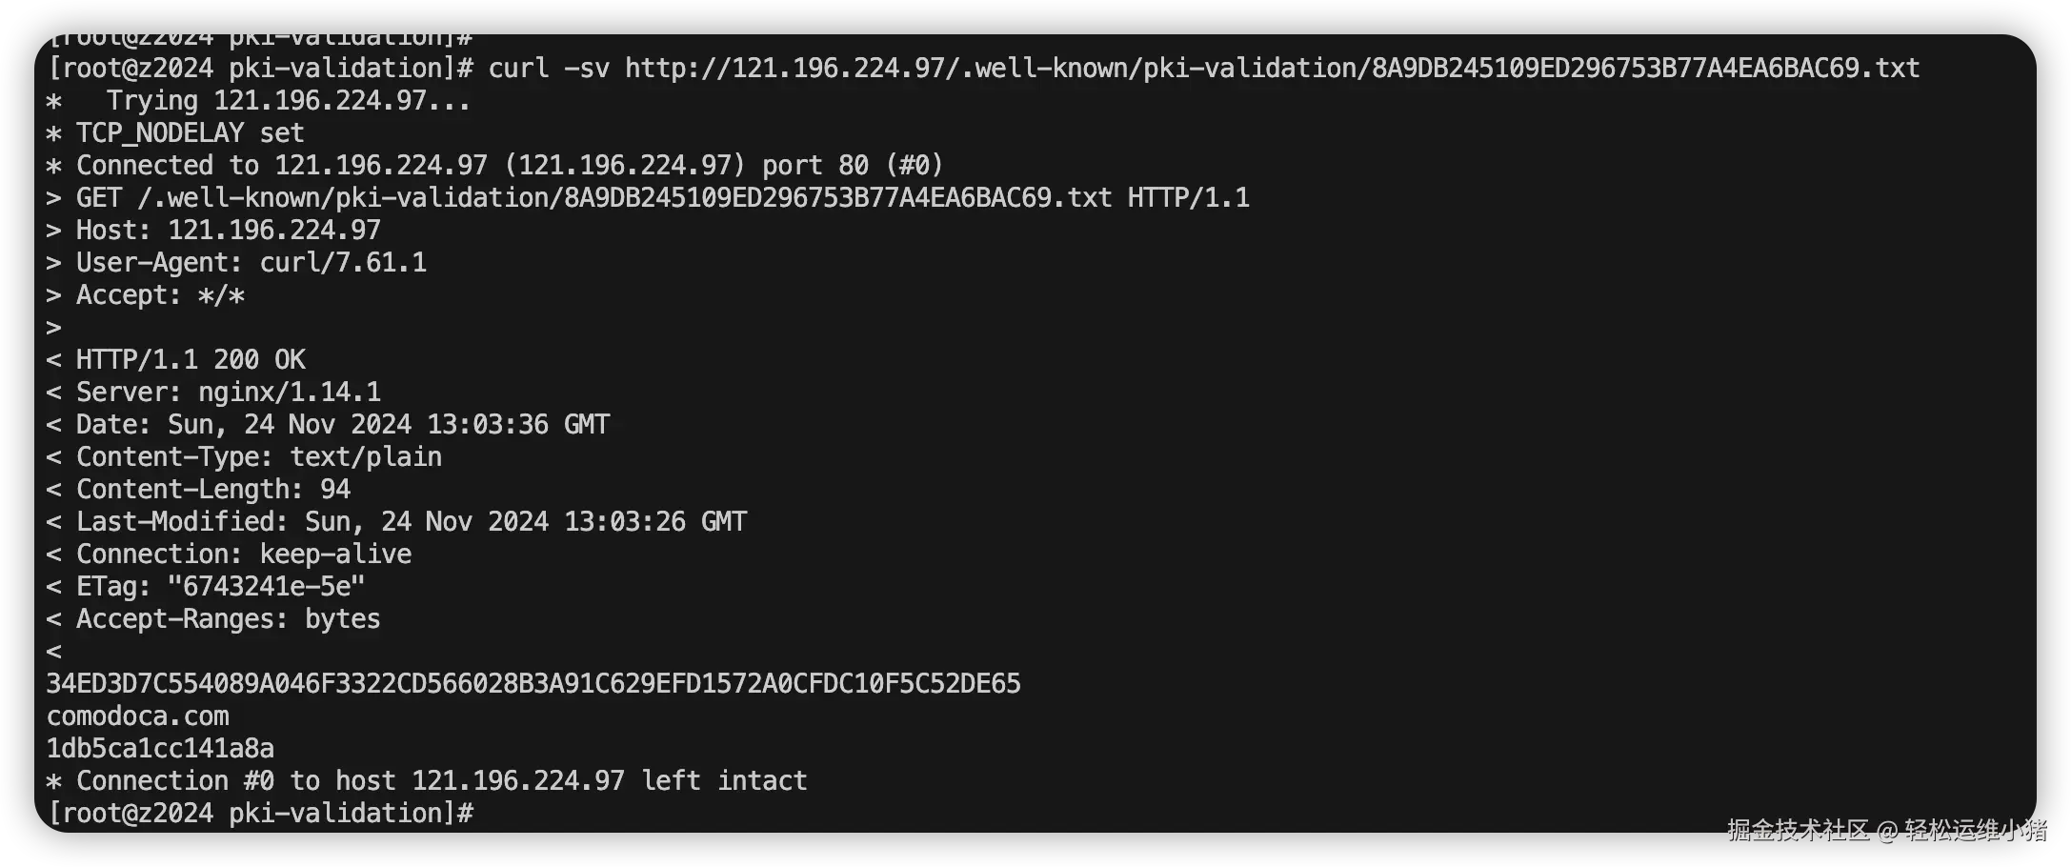Select the TCP_NODELAY set line
This screenshot has width=2071, height=867.
click(x=190, y=133)
